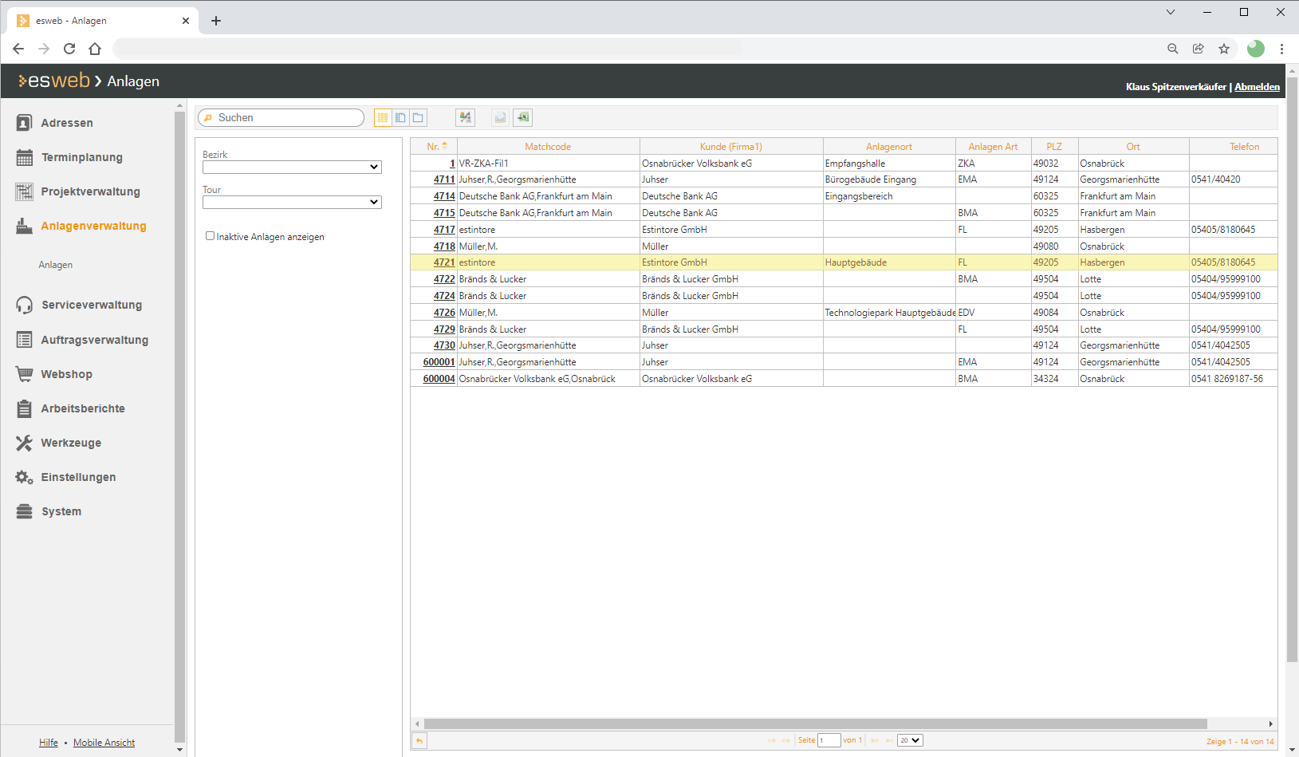Open the browser three-dot menu

1281,49
